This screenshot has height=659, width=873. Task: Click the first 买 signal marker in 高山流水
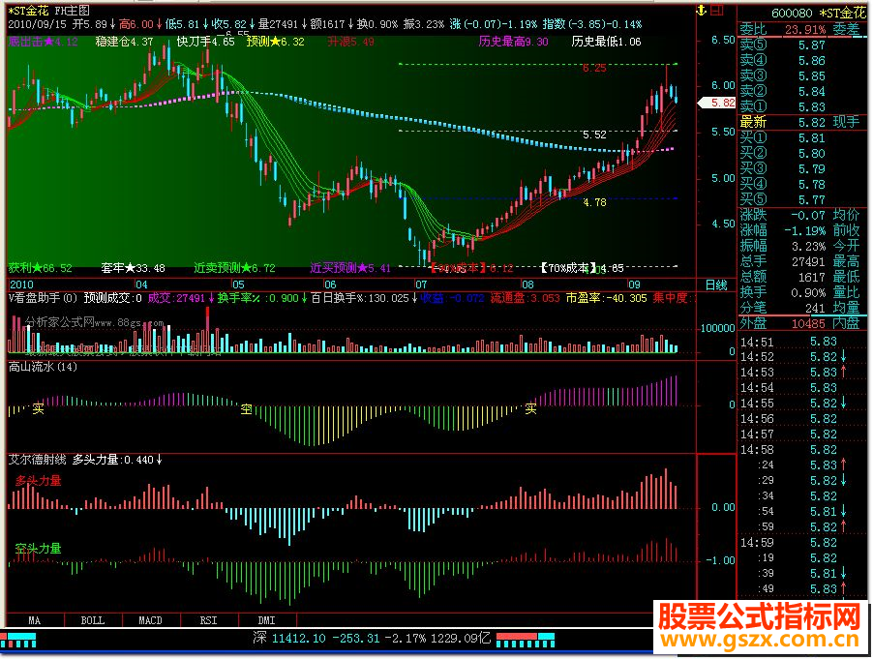[38, 409]
